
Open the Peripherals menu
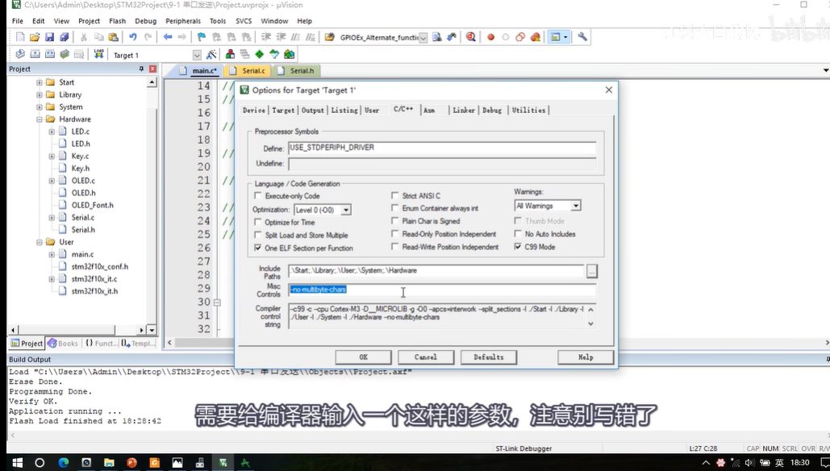click(x=183, y=21)
